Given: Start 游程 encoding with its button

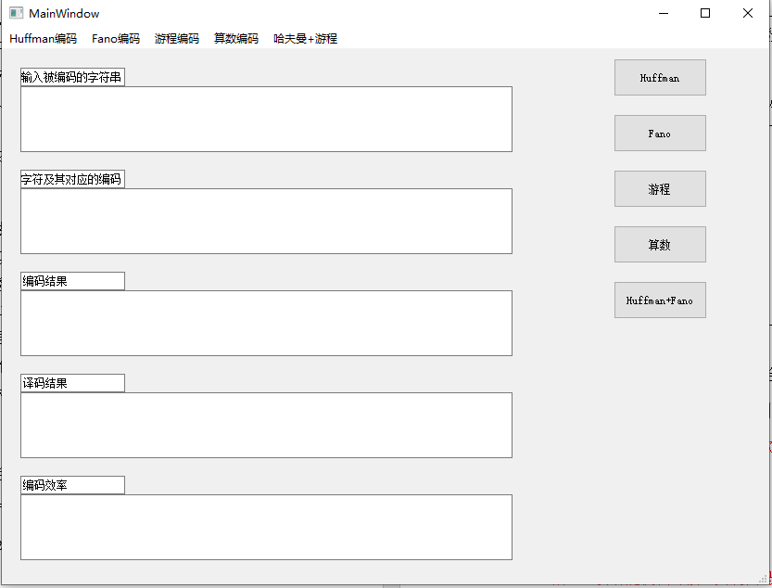Looking at the screenshot, I should coord(660,189).
